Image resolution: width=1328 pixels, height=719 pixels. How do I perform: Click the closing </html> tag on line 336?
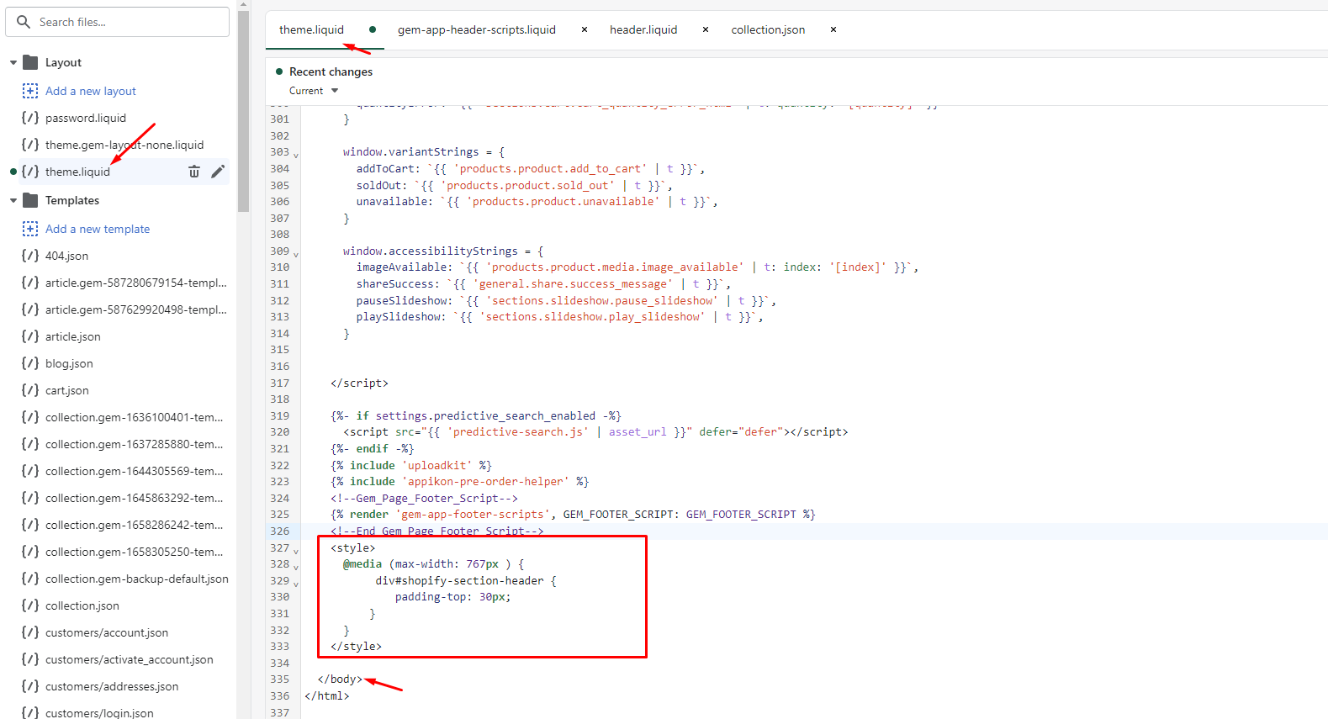(327, 696)
